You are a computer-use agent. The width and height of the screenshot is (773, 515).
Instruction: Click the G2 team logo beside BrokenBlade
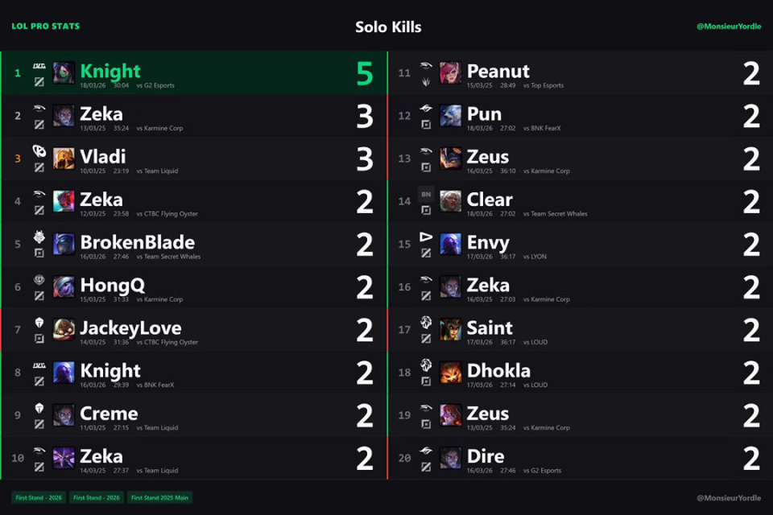(x=39, y=237)
